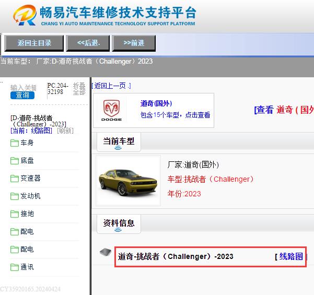Click the 厂家:道奇(国外) text
Screen dimensions: 314x295
point(193,164)
